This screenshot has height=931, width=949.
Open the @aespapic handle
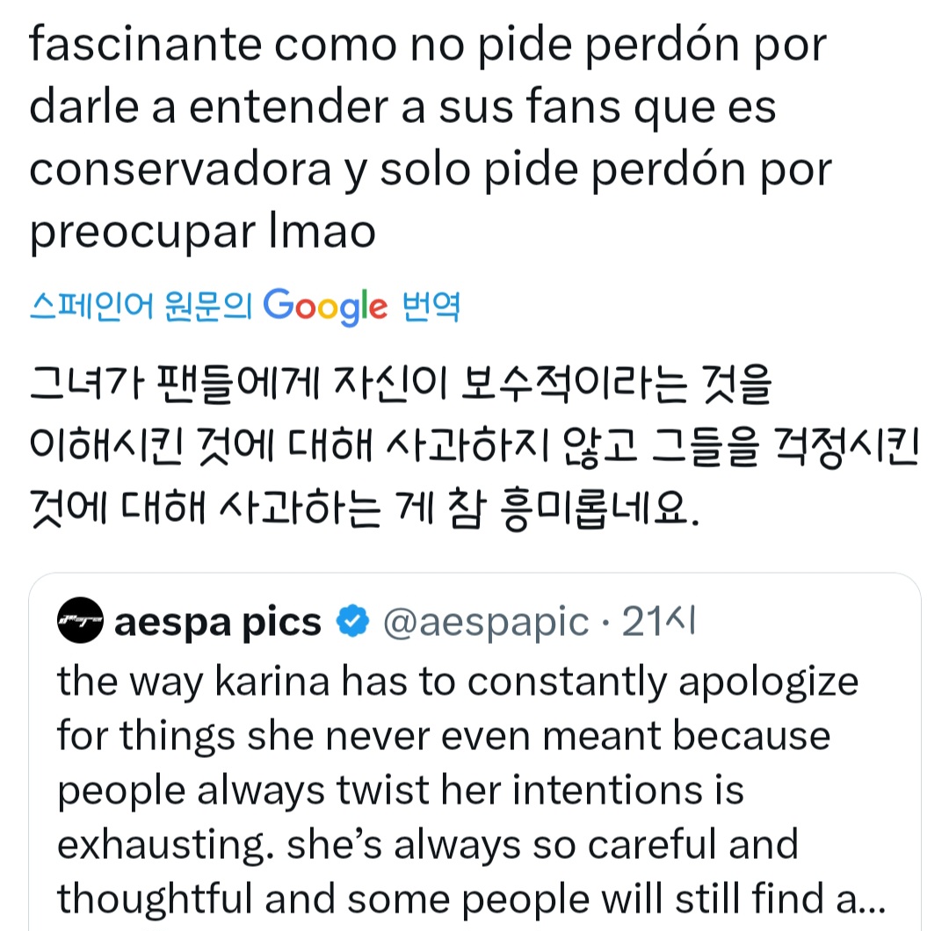485,623
